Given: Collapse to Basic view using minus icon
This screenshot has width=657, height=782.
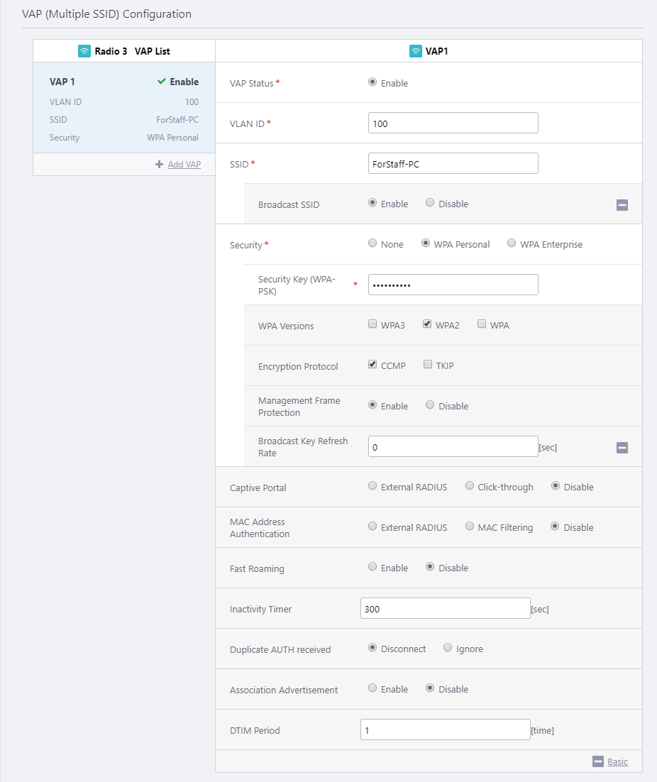Looking at the screenshot, I should coord(598,761).
